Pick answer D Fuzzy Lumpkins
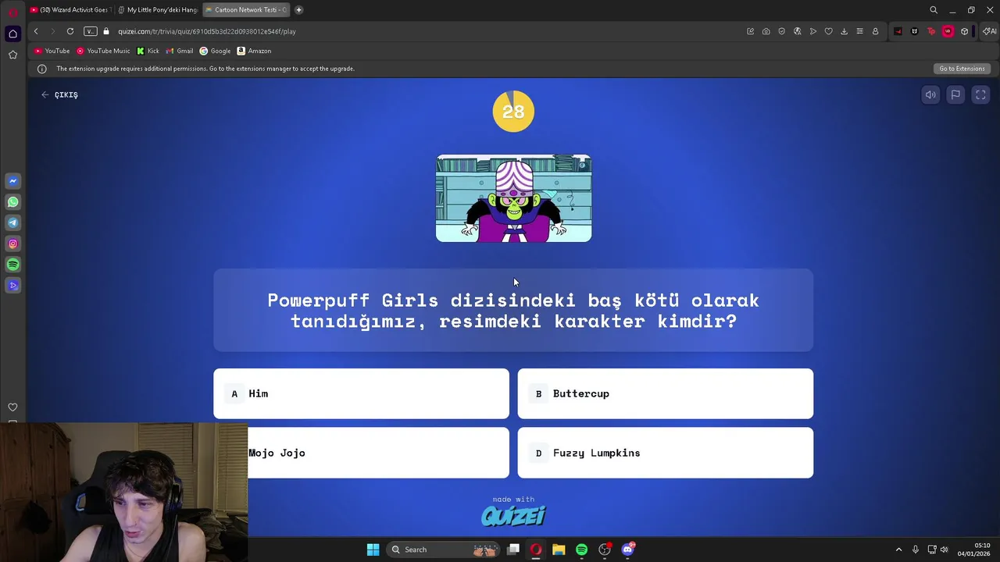 tap(665, 453)
